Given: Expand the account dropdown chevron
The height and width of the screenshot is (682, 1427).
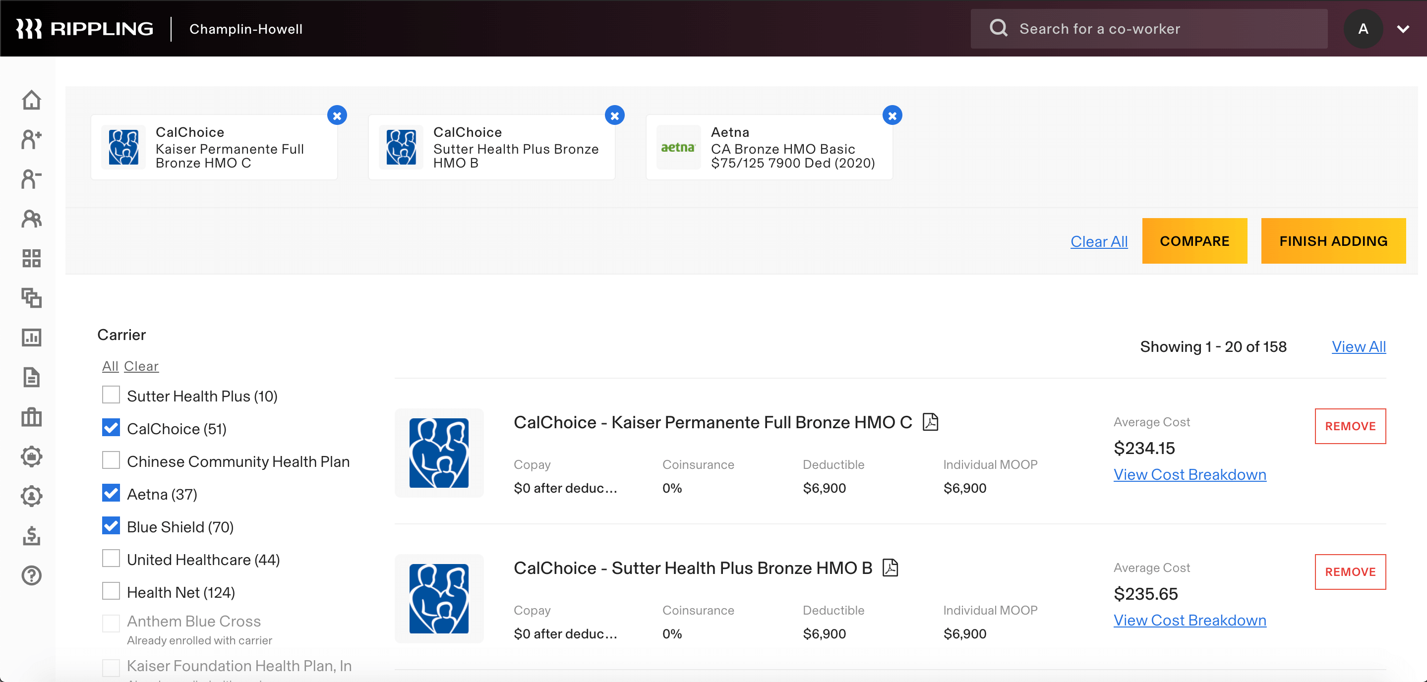Looking at the screenshot, I should pos(1403,29).
